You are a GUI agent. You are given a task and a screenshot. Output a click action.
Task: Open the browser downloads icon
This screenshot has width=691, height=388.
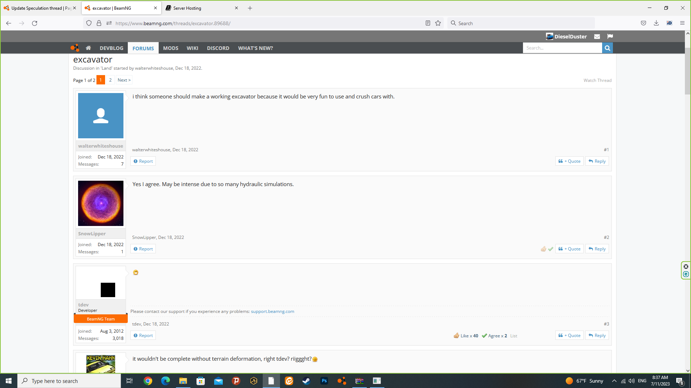click(x=656, y=23)
